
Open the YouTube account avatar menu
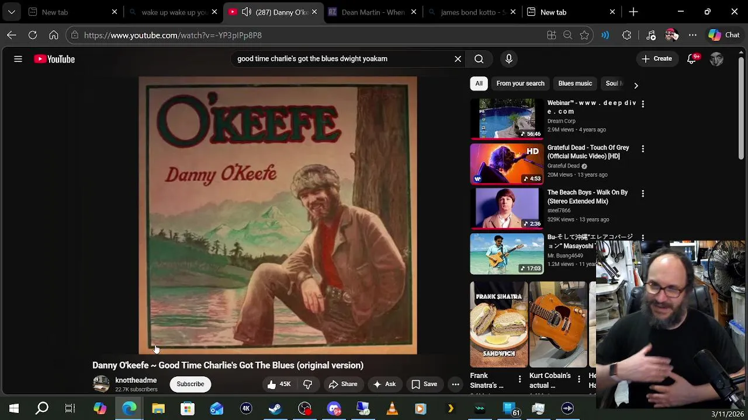(x=716, y=59)
